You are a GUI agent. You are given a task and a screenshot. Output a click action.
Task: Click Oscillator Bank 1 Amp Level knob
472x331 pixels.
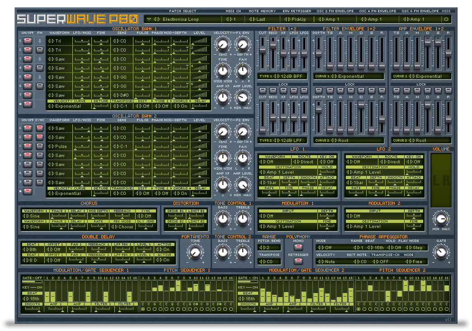[243, 97]
